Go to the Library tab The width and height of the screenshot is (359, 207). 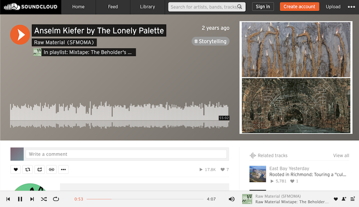[148, 7]
